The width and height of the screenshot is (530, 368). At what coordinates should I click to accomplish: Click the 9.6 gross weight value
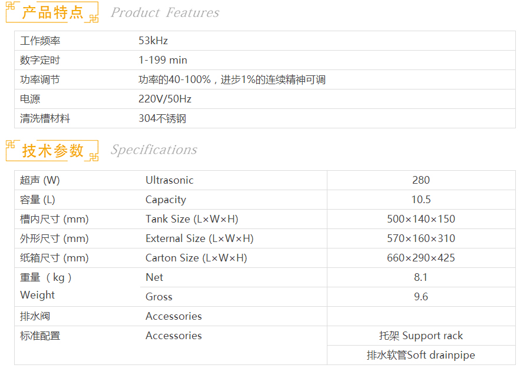pos(421,297)
